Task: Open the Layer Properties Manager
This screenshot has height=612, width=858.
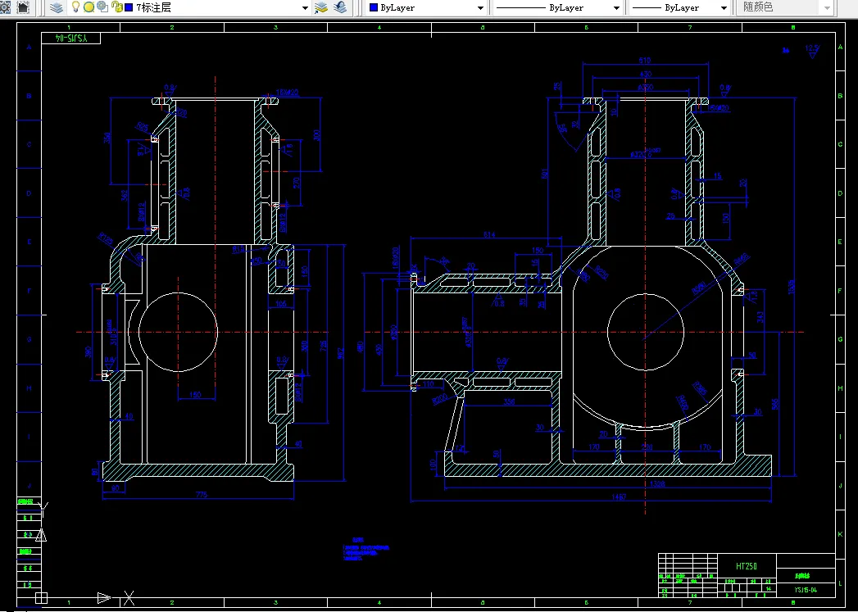Action: pos(56,7)
